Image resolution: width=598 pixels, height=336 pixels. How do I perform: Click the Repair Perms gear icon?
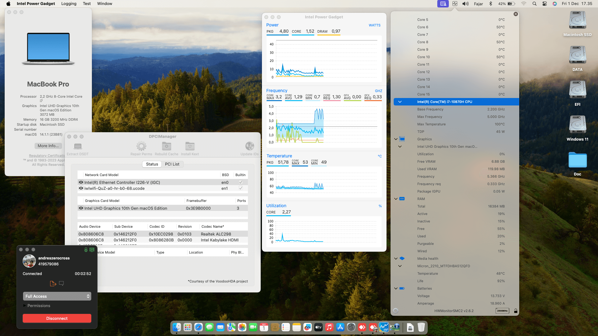coord(141,146)
